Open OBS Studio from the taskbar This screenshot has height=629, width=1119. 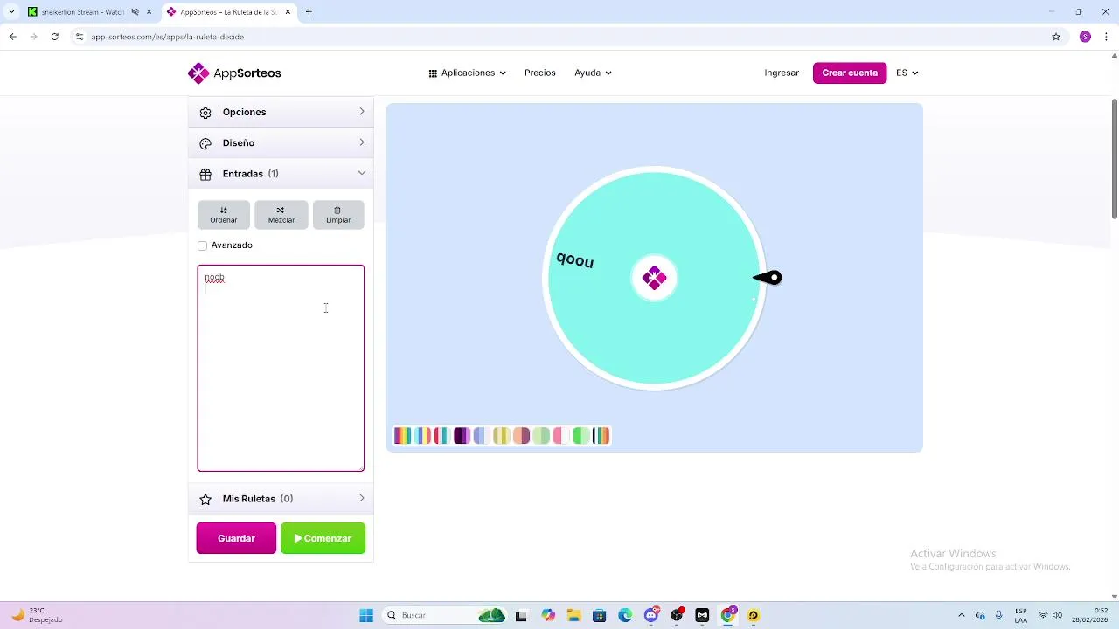(x=677, y=615)
